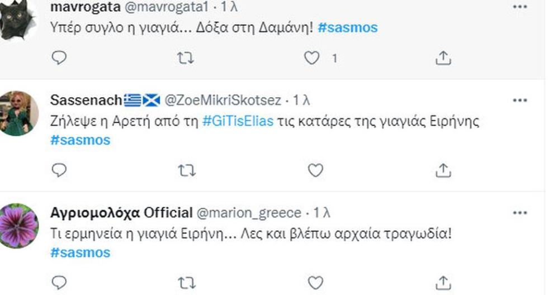548x295 pixels.
Task: Like the Sassenach tweet
Action: point(315,170)
